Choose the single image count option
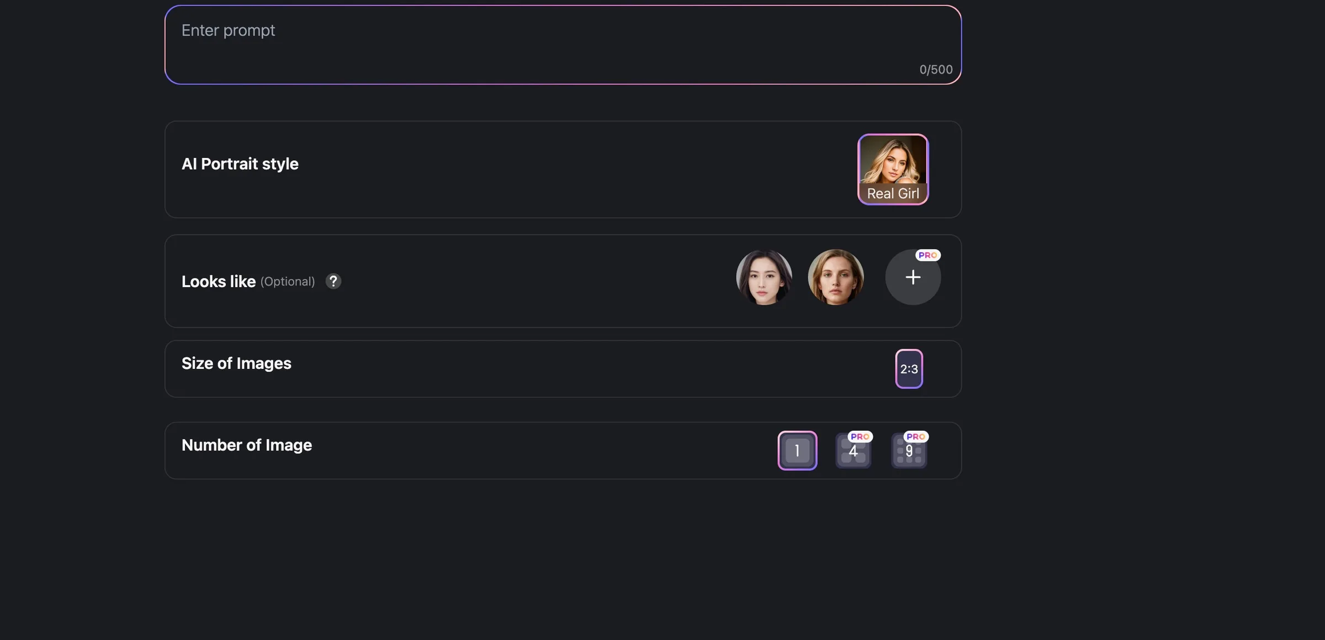 pos(797,451)
